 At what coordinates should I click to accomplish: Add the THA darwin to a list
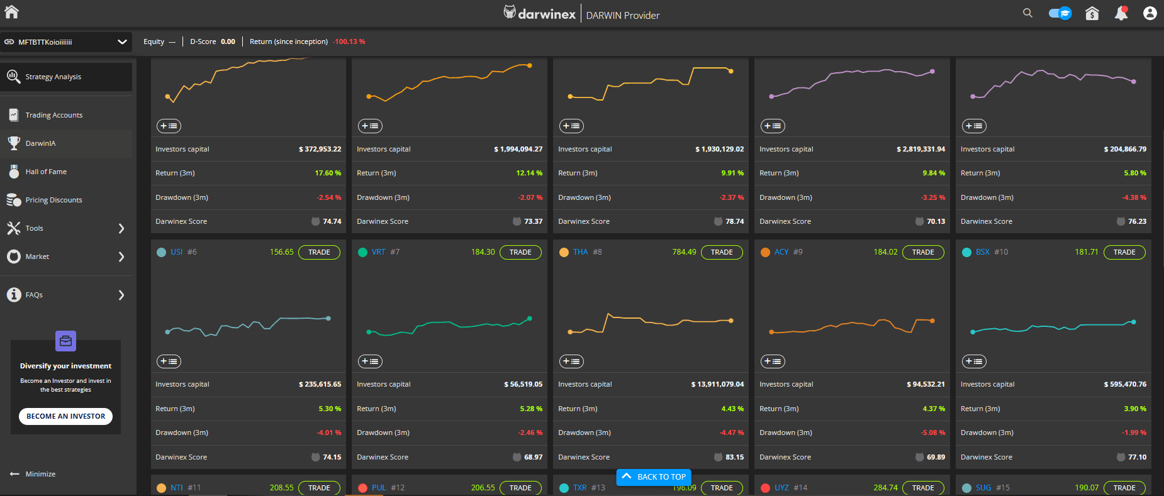coord(571,361)
